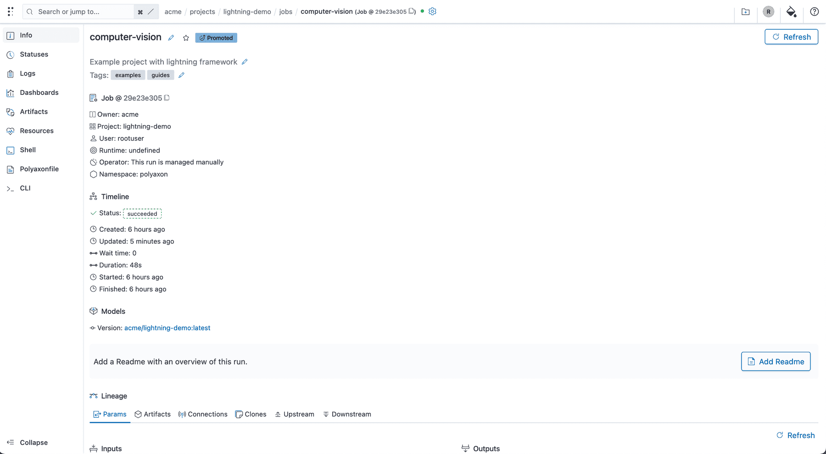Screen dimensions: 826x454
Task: Collapse the left sidebar
Action: coord(32,442)
